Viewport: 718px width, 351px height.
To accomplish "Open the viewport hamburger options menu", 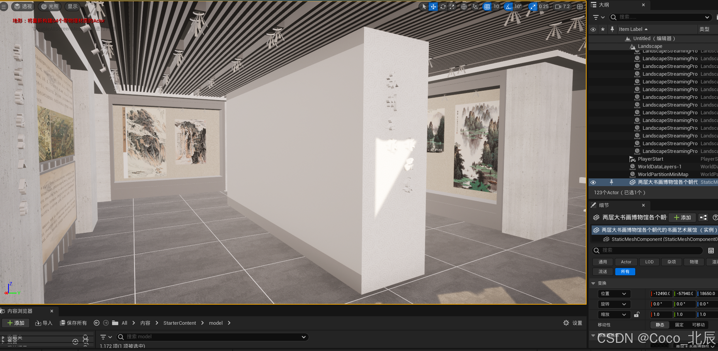I will coord(4,7).
